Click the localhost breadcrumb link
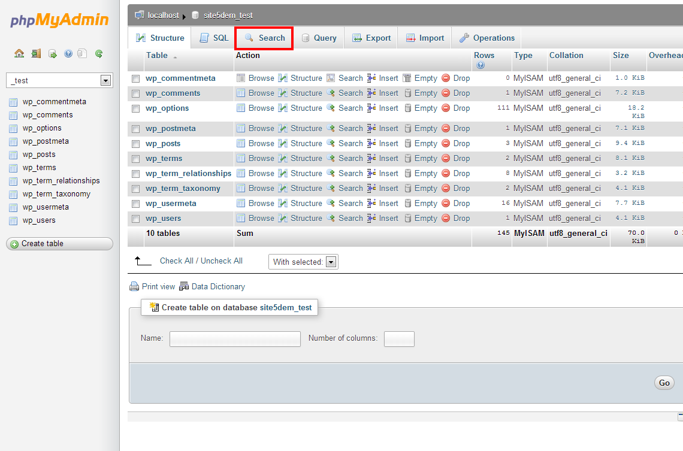This screenshot has width=683, height=451. click(164, 15)
